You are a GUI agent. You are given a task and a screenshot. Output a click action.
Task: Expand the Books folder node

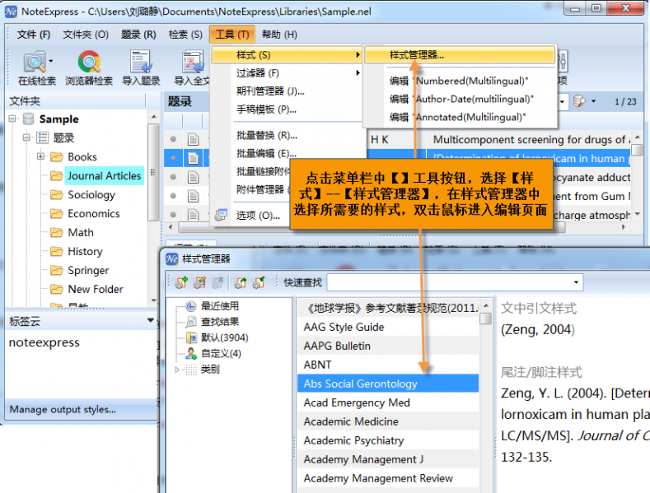(40, 156)
